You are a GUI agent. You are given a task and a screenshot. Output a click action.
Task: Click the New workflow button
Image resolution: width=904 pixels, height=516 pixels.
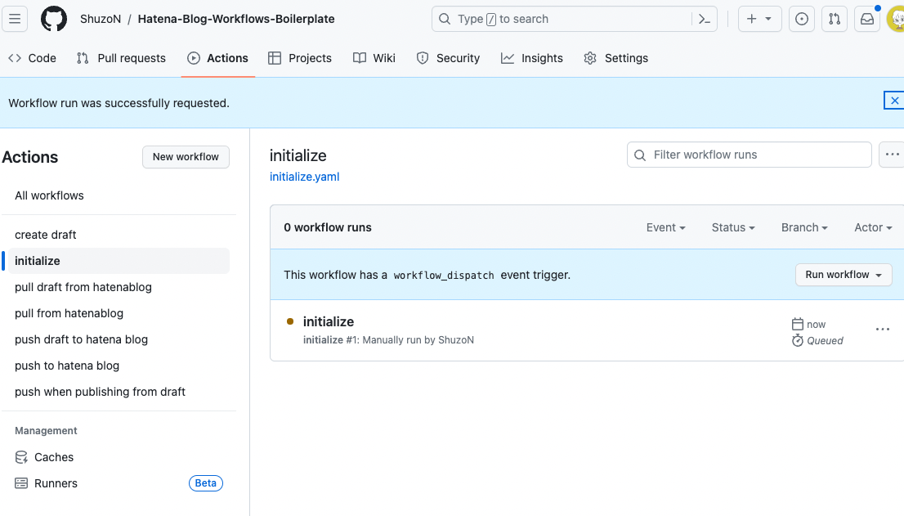pyautogui.click(x=186, y=157)
